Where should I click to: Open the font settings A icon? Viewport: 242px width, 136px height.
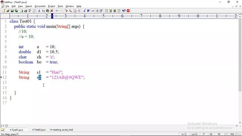click(84, 11)
